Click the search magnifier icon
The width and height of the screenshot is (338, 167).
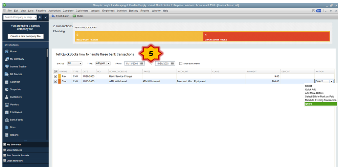pos(40,17)
